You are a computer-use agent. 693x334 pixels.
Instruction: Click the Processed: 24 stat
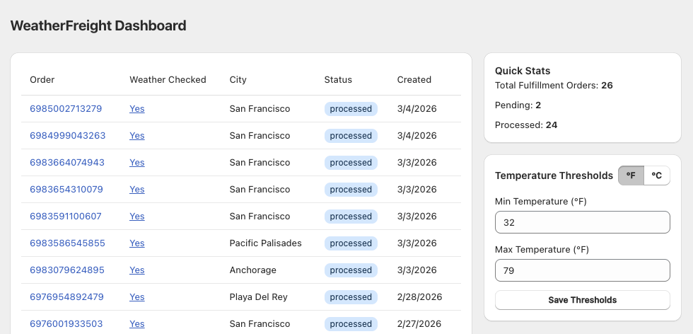pyautogui.click(x=526, y=125)
